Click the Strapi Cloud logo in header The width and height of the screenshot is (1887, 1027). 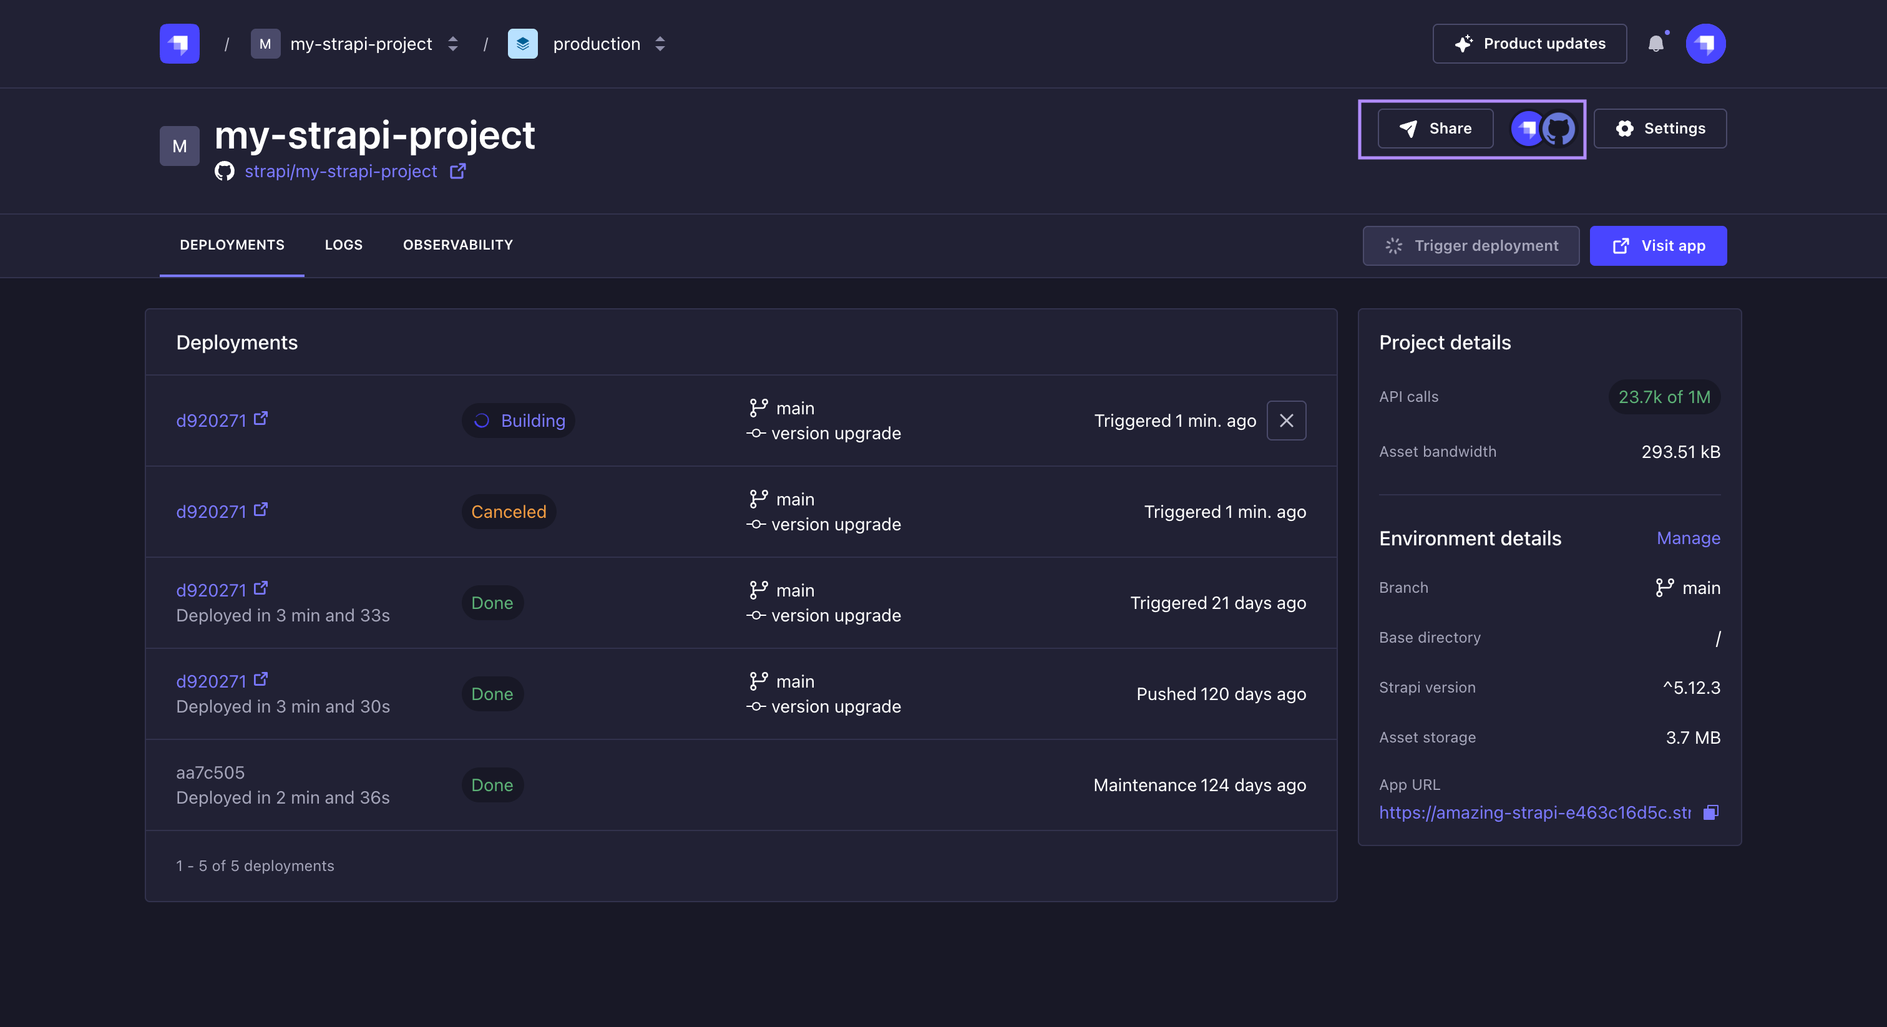point(180,44)
